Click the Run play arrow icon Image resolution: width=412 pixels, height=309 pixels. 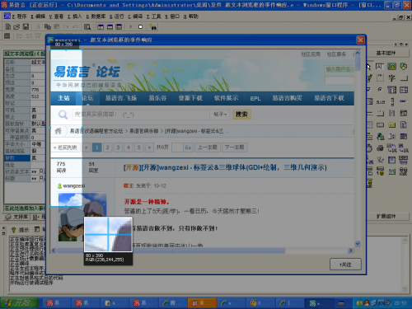point(131,26)
